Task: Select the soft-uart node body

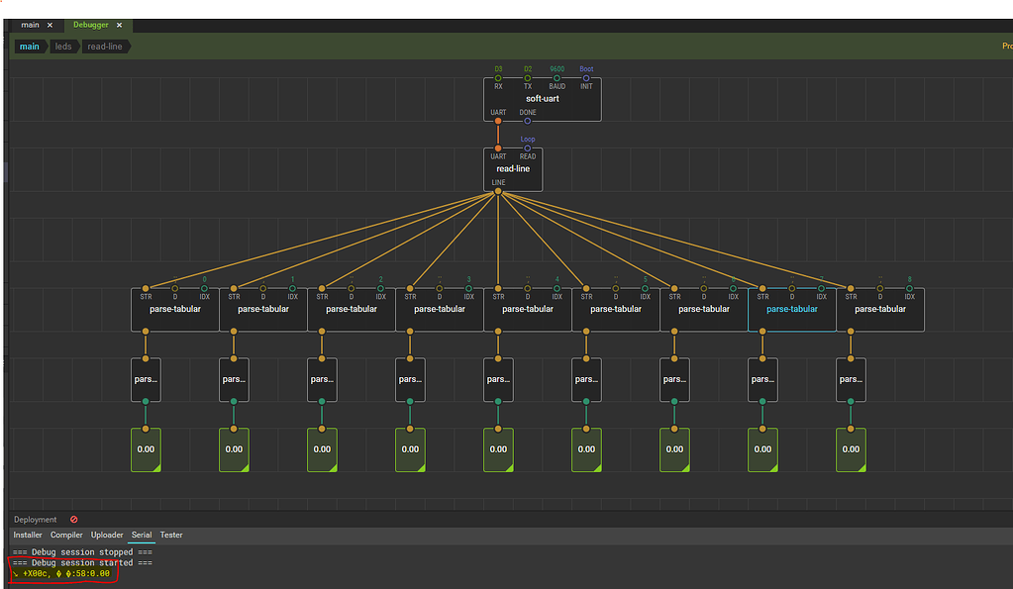Action: coord(542,99)
